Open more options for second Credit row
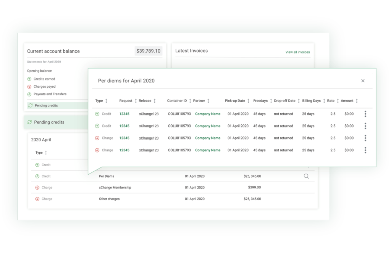The width and height of the screenshot is (391, 254). (x=365, y=126)
